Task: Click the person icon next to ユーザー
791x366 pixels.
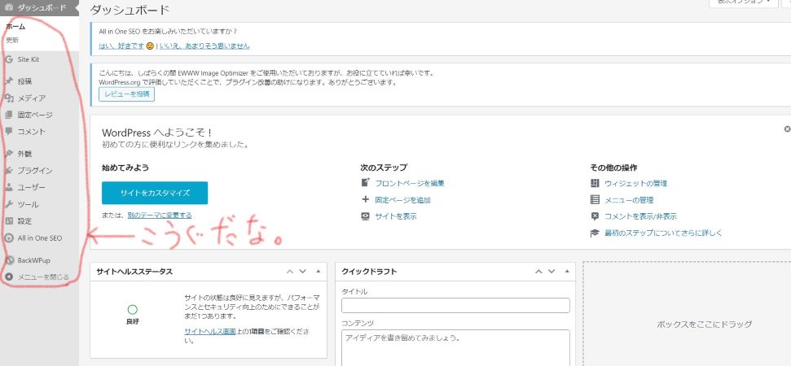Action: tap(9, 187)
